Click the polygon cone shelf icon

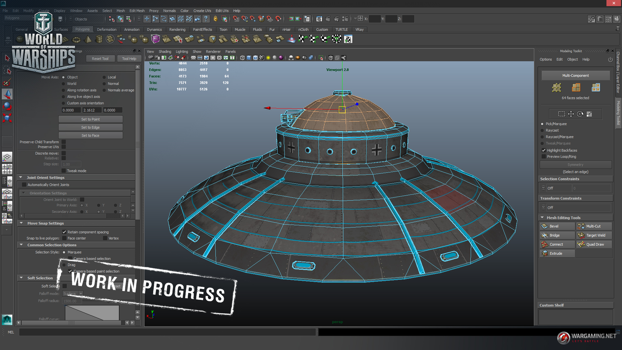[x=88, y=40]
